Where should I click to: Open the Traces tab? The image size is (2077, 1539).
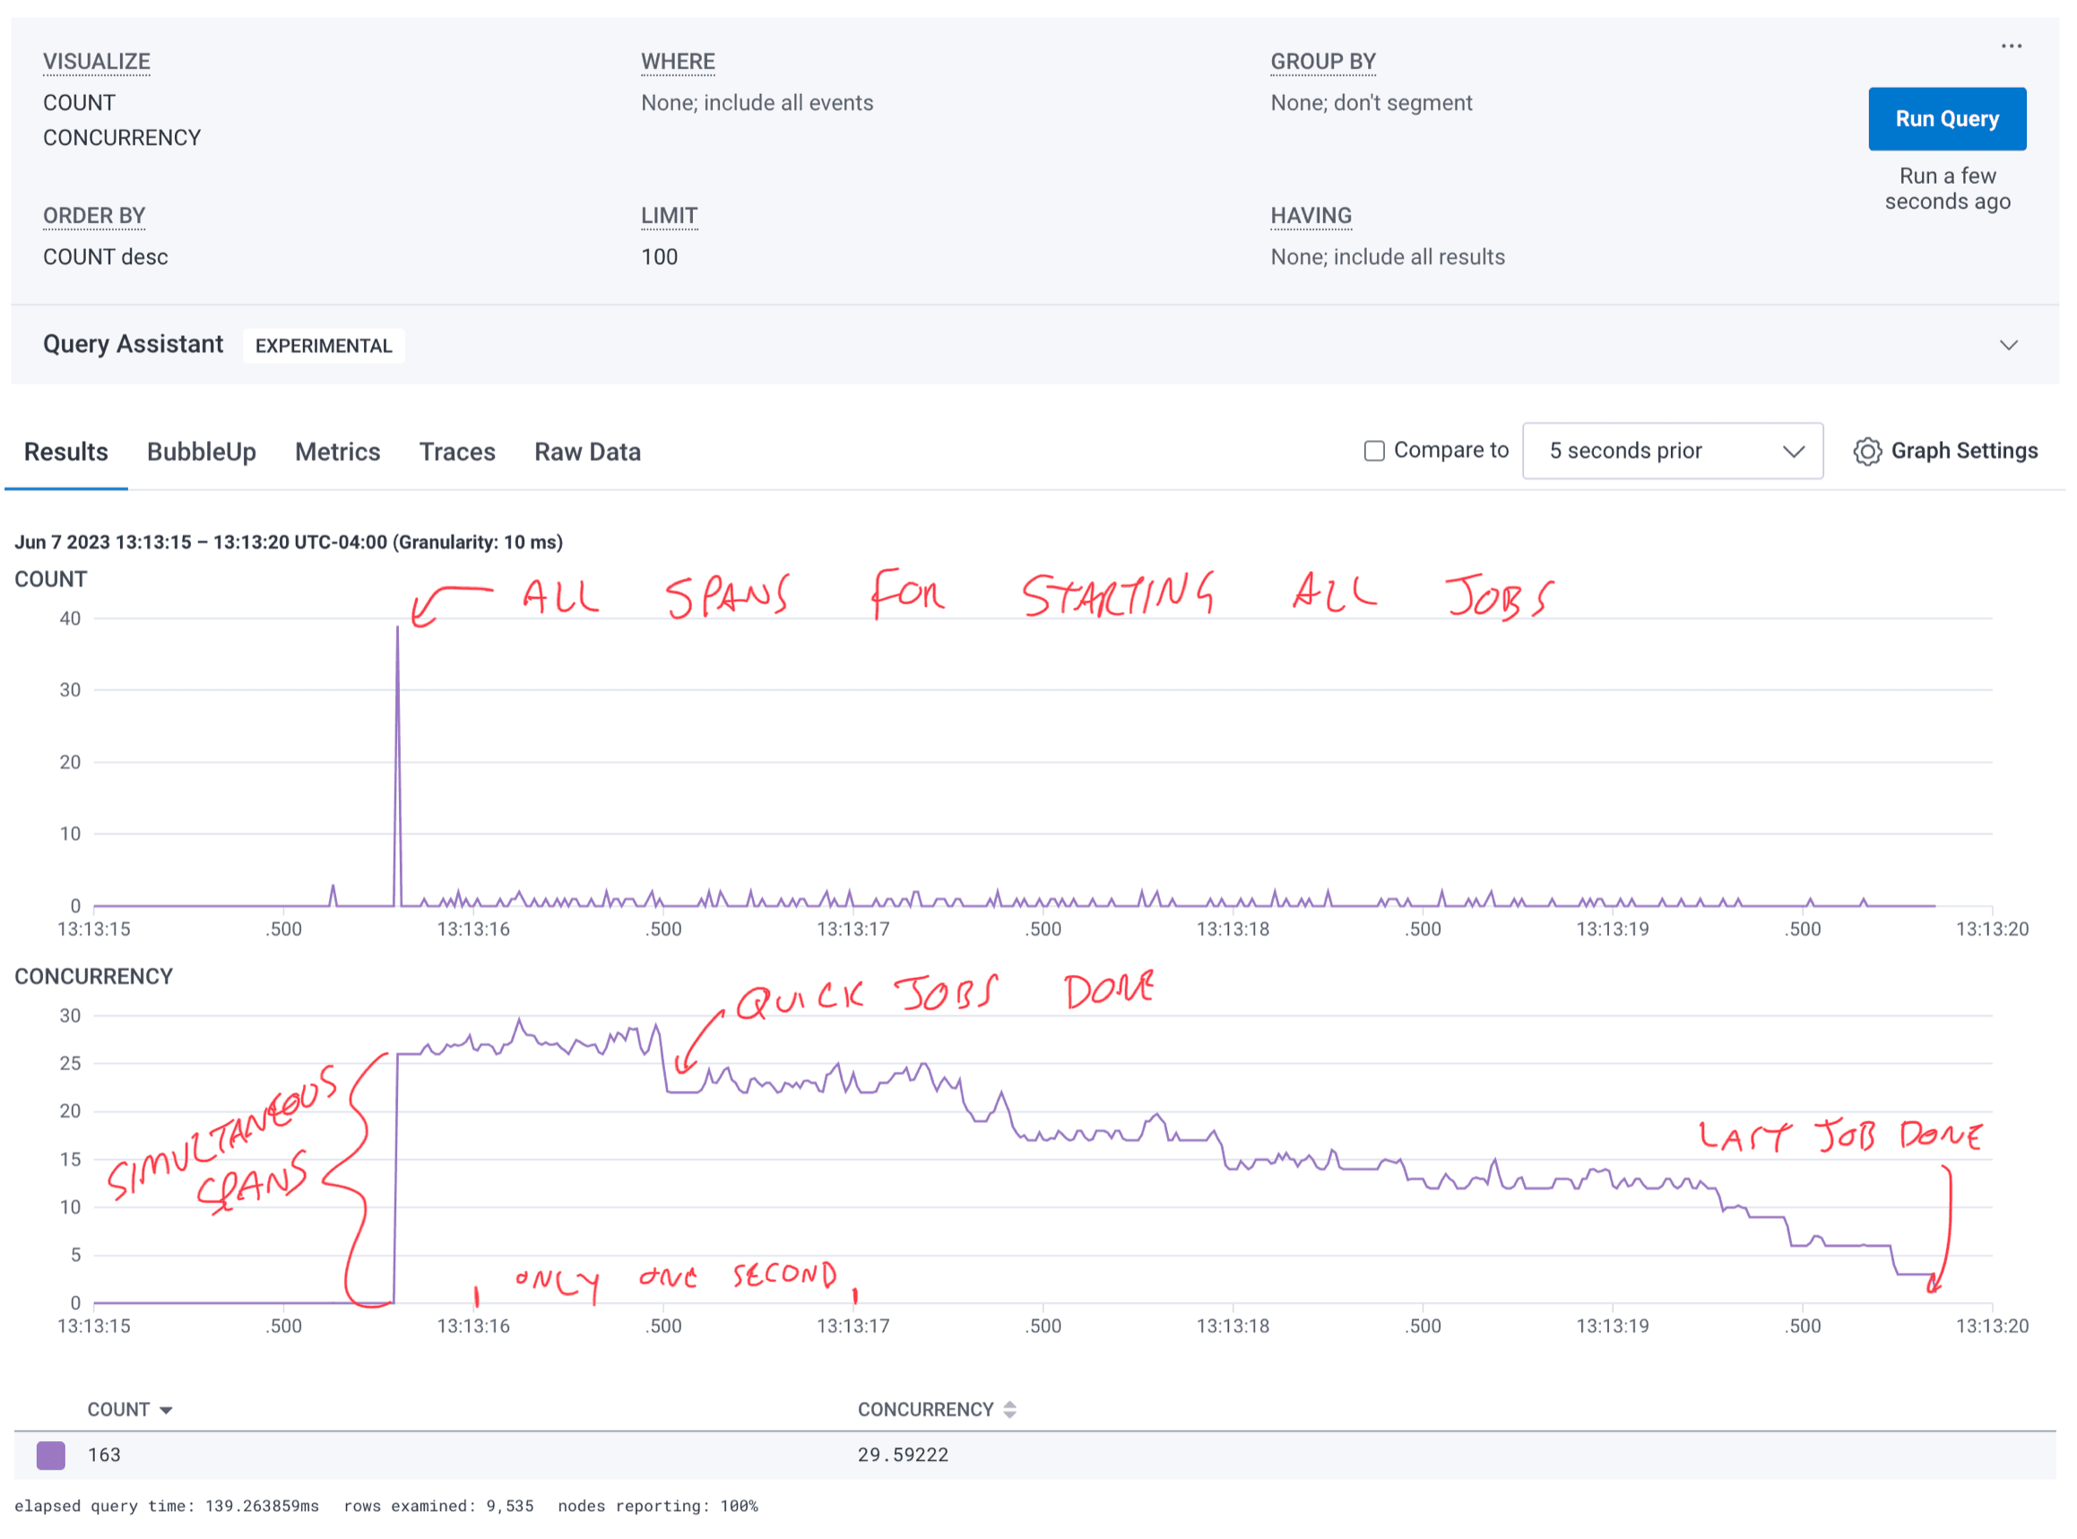point(456,453)
